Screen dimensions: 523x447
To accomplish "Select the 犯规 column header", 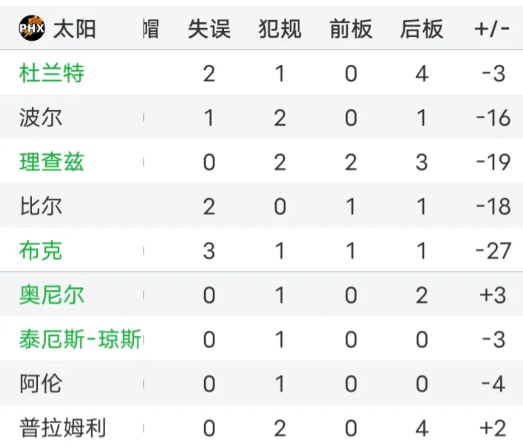I will click(x=280, y=29).
